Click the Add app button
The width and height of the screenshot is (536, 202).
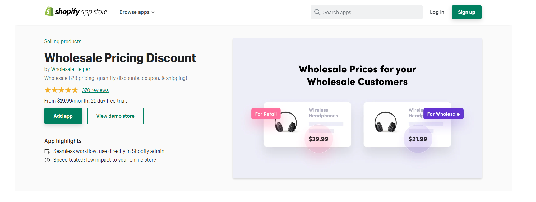[x=63, y=116]
